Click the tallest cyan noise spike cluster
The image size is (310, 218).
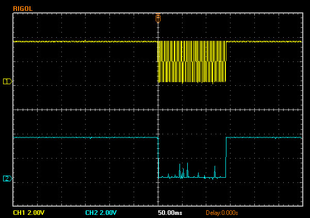click(x=181, y=170)
